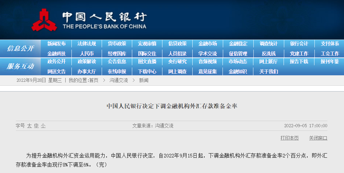Open 金融市场 menu item

(x=208, y=43)
